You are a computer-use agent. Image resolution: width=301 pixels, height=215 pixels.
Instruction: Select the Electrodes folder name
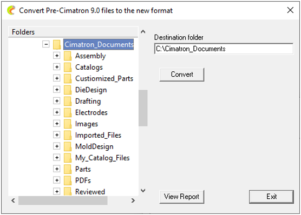pos(91,112)
